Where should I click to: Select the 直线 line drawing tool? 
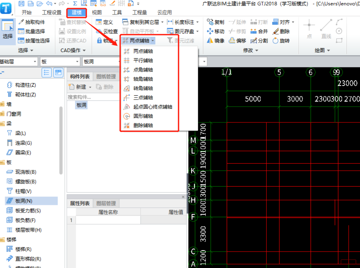pos(326,29)
